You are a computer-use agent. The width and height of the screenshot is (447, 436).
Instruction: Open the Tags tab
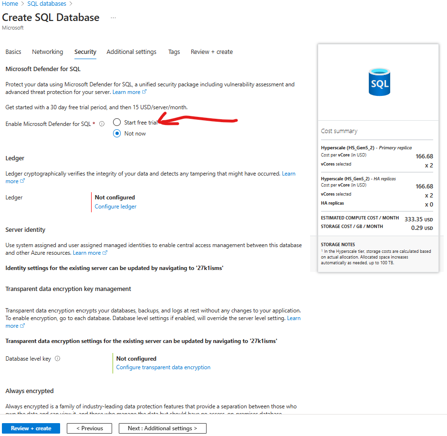click(x=174, y=52)
